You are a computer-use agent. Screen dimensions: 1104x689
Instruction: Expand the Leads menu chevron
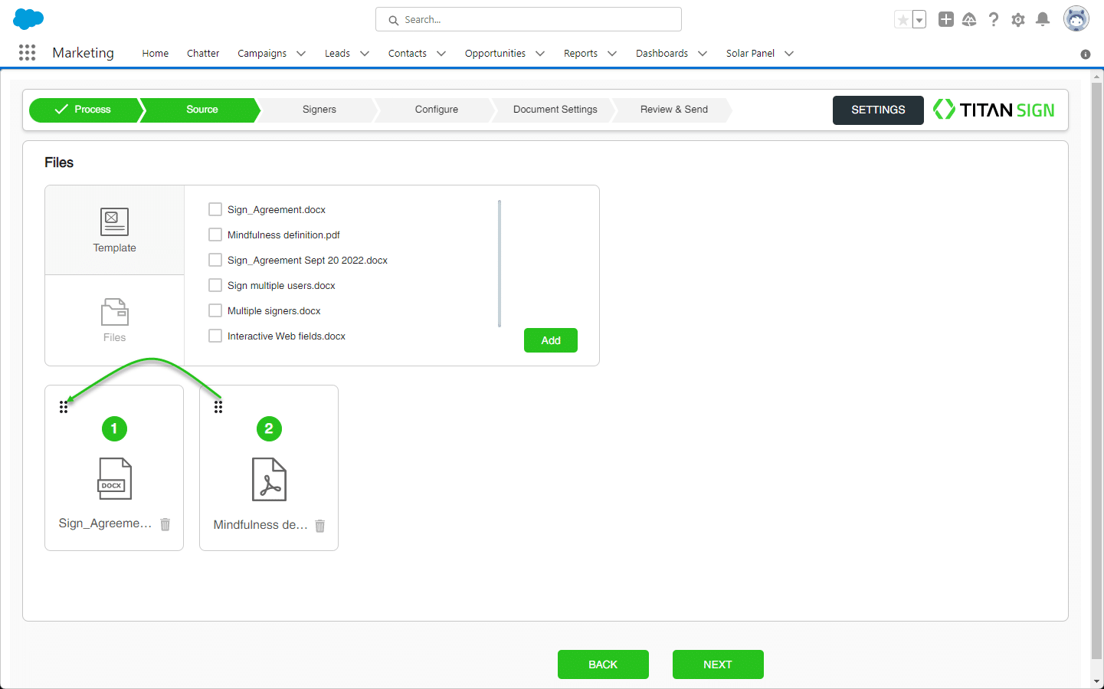pos(365,54)
